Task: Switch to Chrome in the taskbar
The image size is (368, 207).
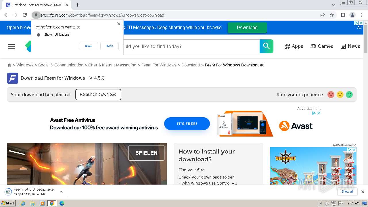Action: 52,203
